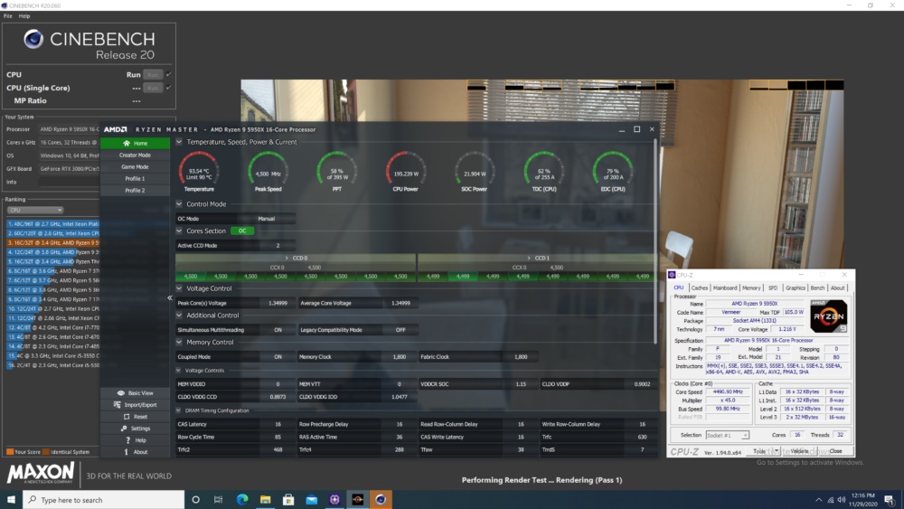The image size is (904, 509).
Task: Expand the CCD 1 group
Action: tap(529, 259)
